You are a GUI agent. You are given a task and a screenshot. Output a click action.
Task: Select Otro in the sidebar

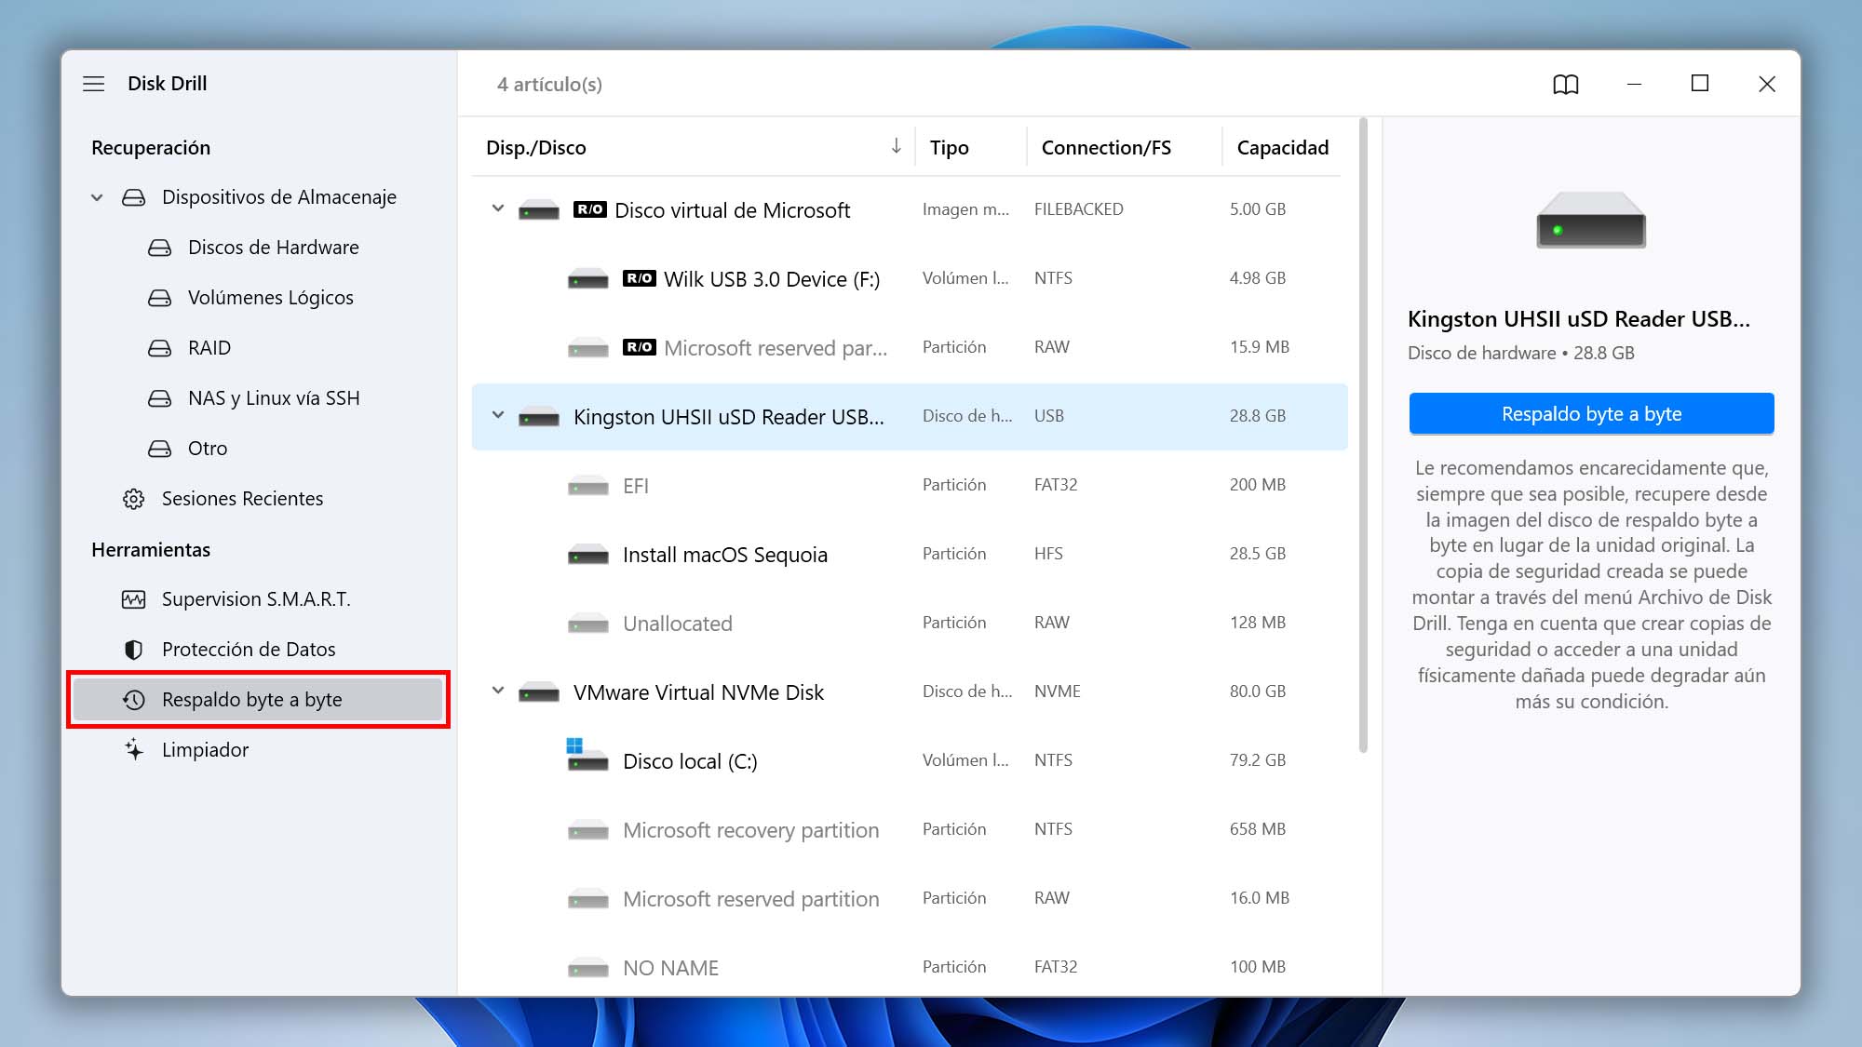click(x=207, y=449)
